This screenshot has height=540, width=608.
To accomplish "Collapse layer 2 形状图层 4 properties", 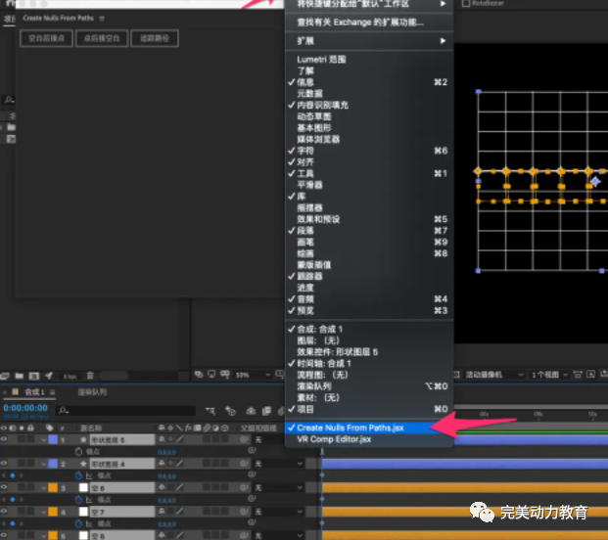I will (x=44, y=464).
